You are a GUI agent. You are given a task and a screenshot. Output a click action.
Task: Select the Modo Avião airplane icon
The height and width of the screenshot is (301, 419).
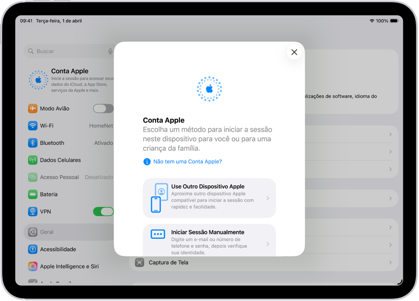(32, 108)
